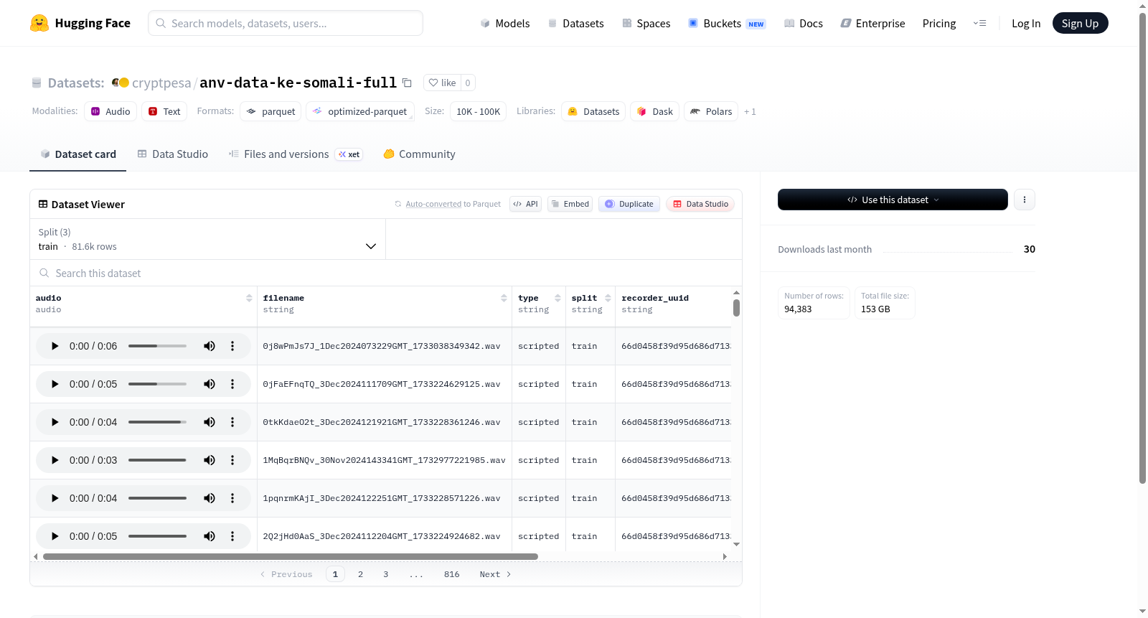The width and height of the screenshot is (1148, 618).
Task: Click the Hugging Face logo
Action: [80, 23]
